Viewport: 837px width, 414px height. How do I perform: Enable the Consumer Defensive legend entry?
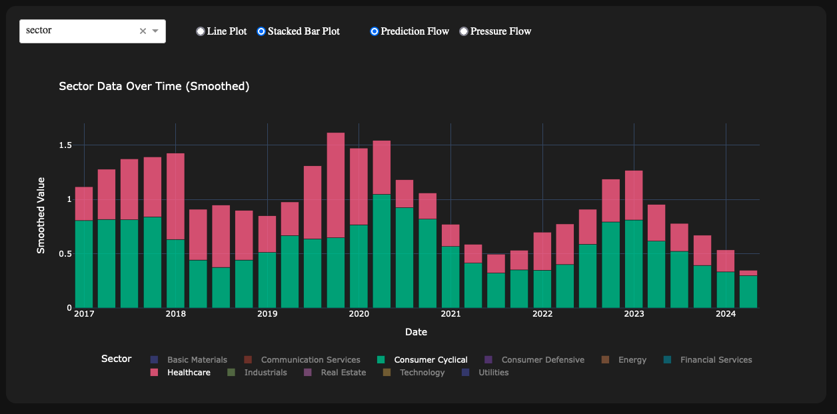[x=542, y=359]
